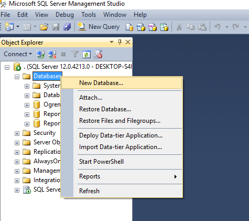This screenshot has width=249, height=221.
Task: Click the Save All icon
Action: [x=67, y=27]
